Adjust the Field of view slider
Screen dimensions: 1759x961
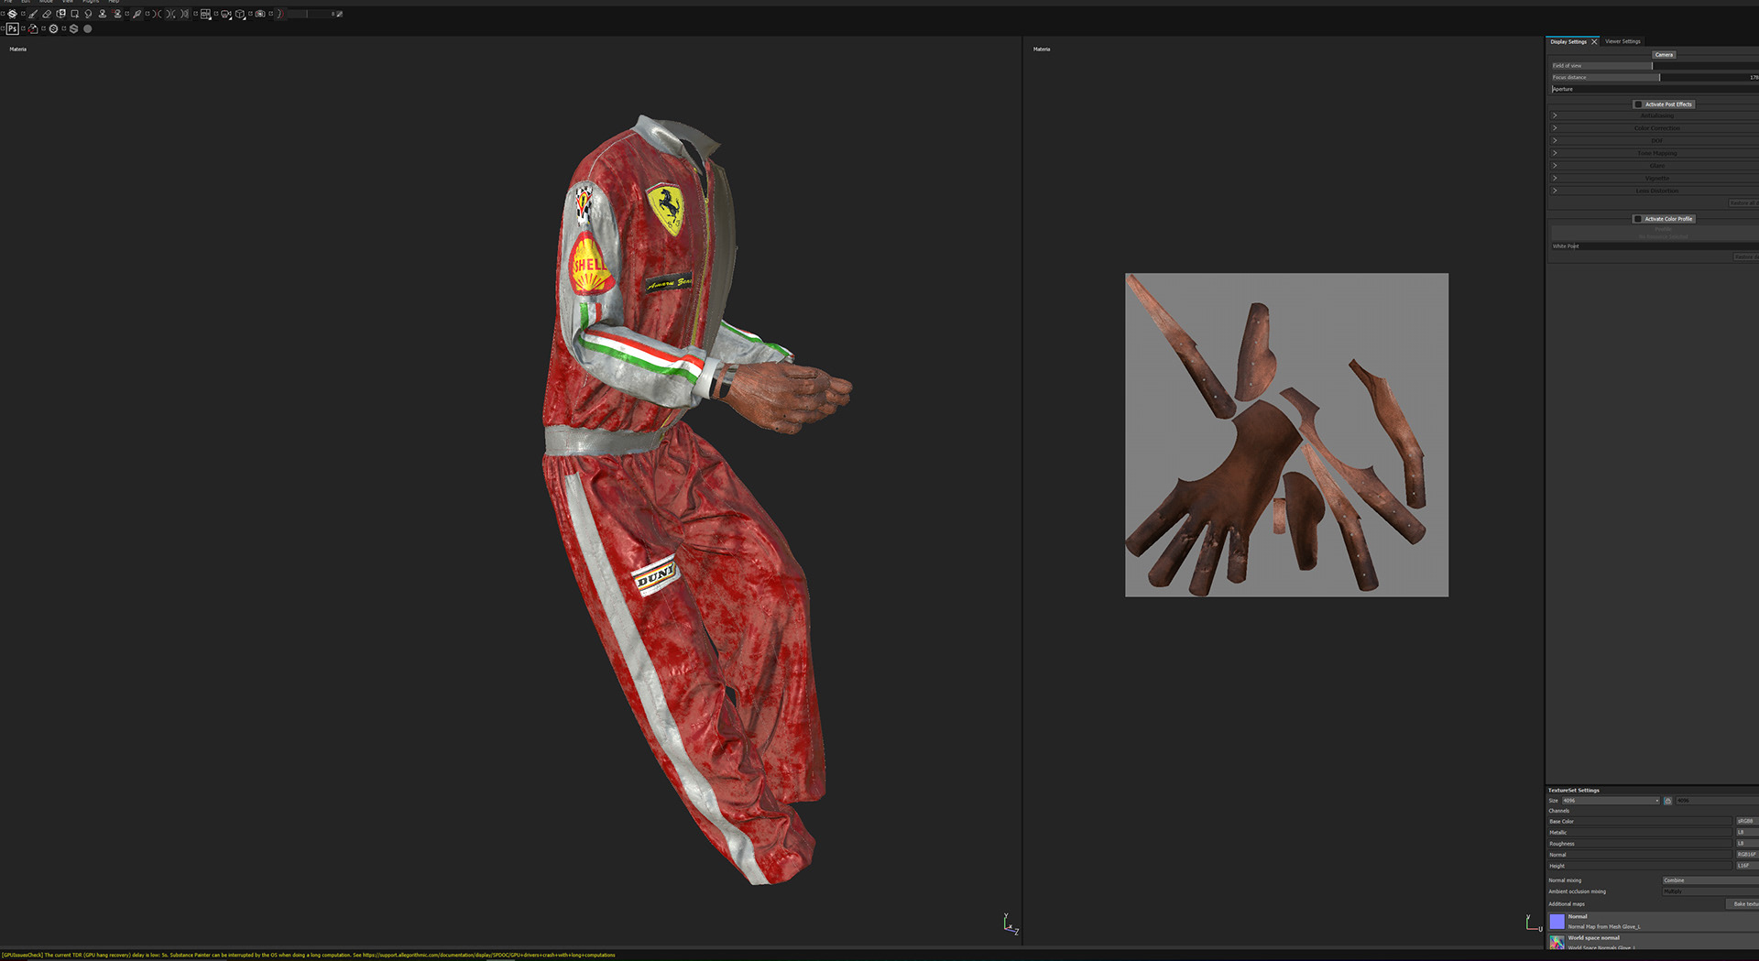point(1655,66)
